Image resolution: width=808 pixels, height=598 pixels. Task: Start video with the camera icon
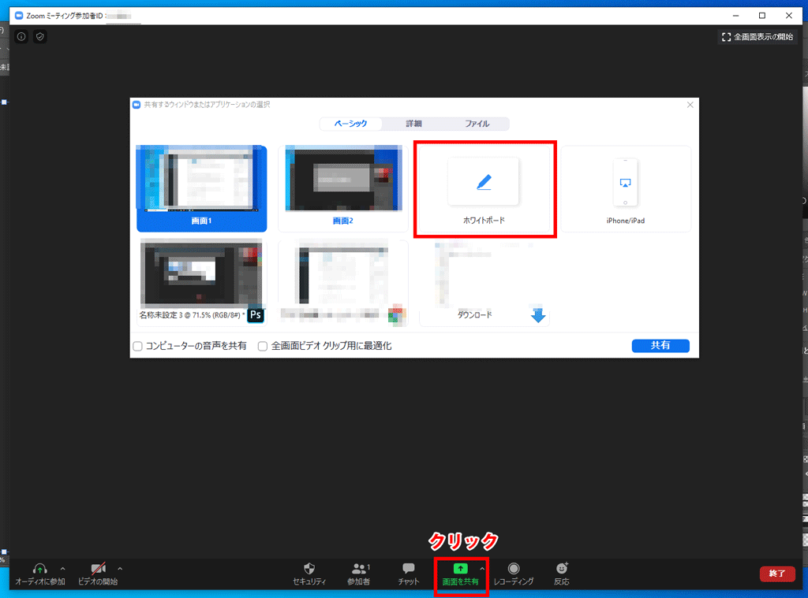tap(98, 568)
